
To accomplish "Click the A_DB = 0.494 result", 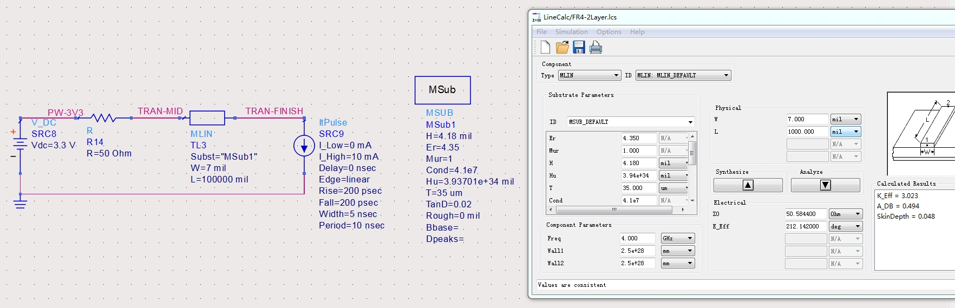I will [x=898, y=206].
